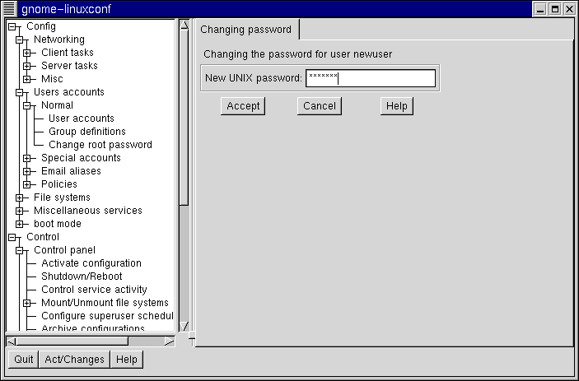The width and height of the screenshot is (579, 381).
Task: Click the Act/Changes button
Action: click(x=74, y=360)
